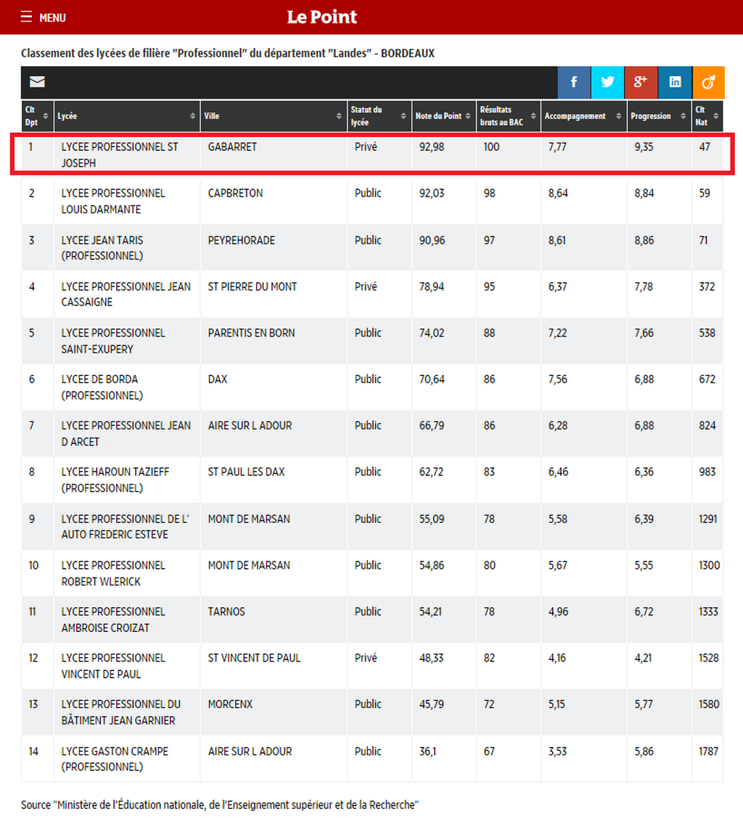
Task: Share on LinkedIn icon
Action: point(674,82)
